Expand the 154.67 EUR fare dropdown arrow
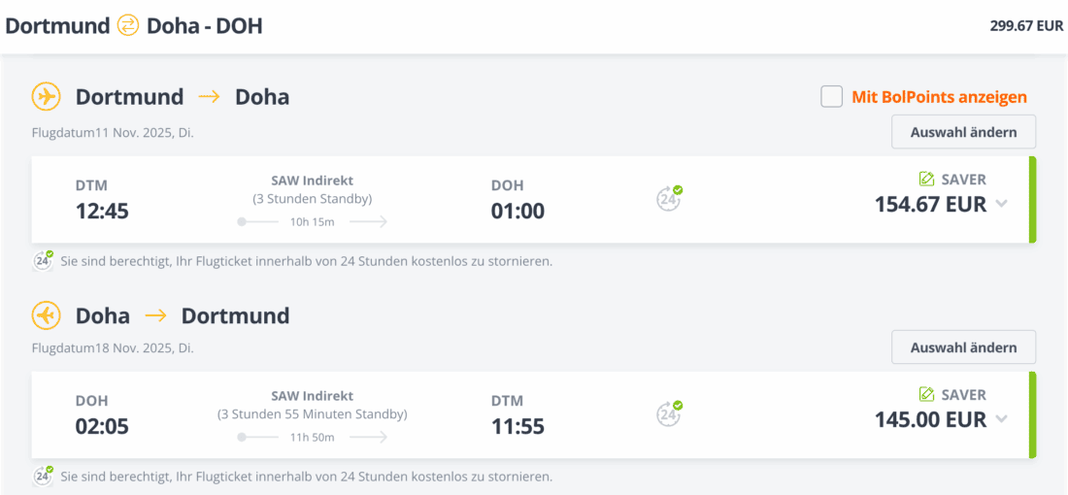Screen dimensions: 1068x495 (x=1002, y=204)
